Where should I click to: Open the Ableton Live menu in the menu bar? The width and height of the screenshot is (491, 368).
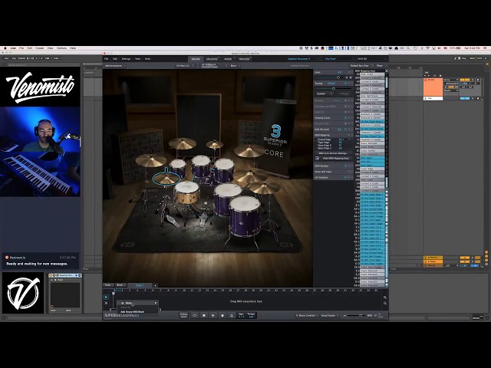(x=13, y=48)
